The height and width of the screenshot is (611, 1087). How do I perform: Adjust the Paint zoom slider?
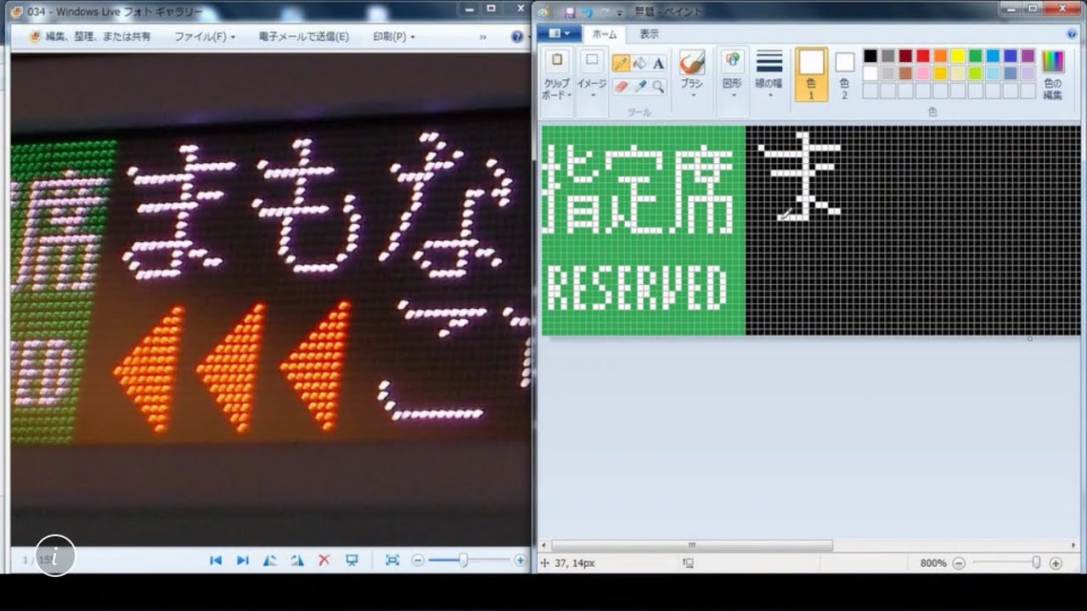coord(1036,563)
